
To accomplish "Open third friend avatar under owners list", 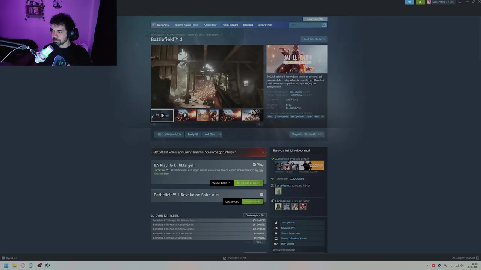I will point(295,207).
